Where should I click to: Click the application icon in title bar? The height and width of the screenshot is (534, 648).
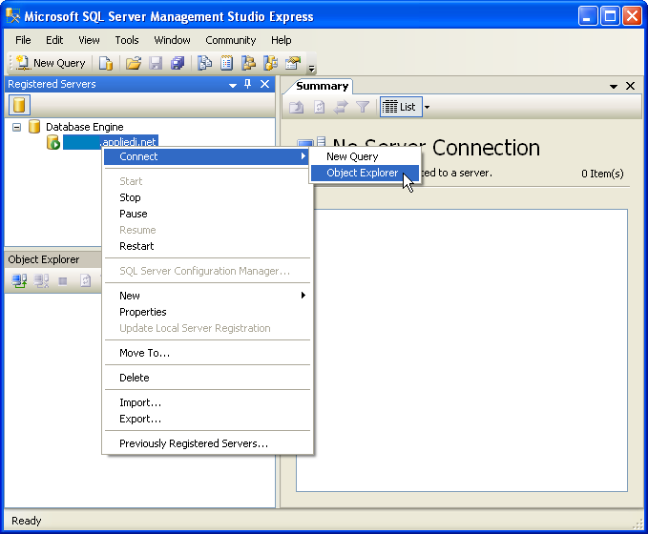12,15
